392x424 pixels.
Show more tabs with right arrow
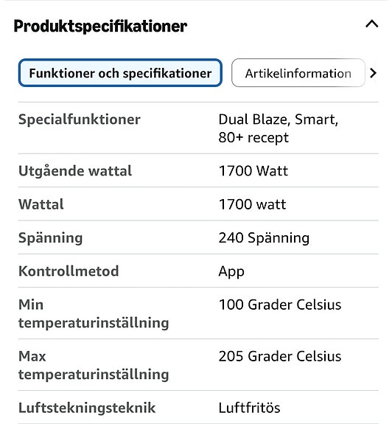(373, 73)
